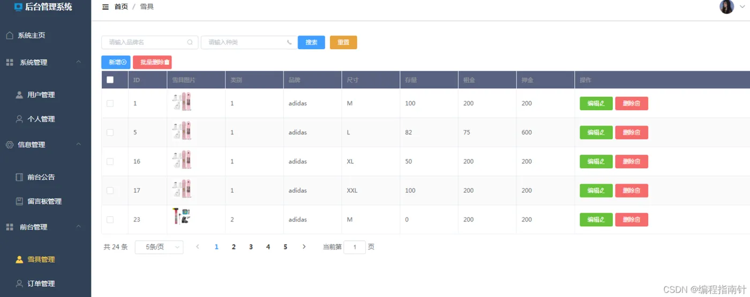
Task: Click the 新增 add button
Action: (116, 63)
